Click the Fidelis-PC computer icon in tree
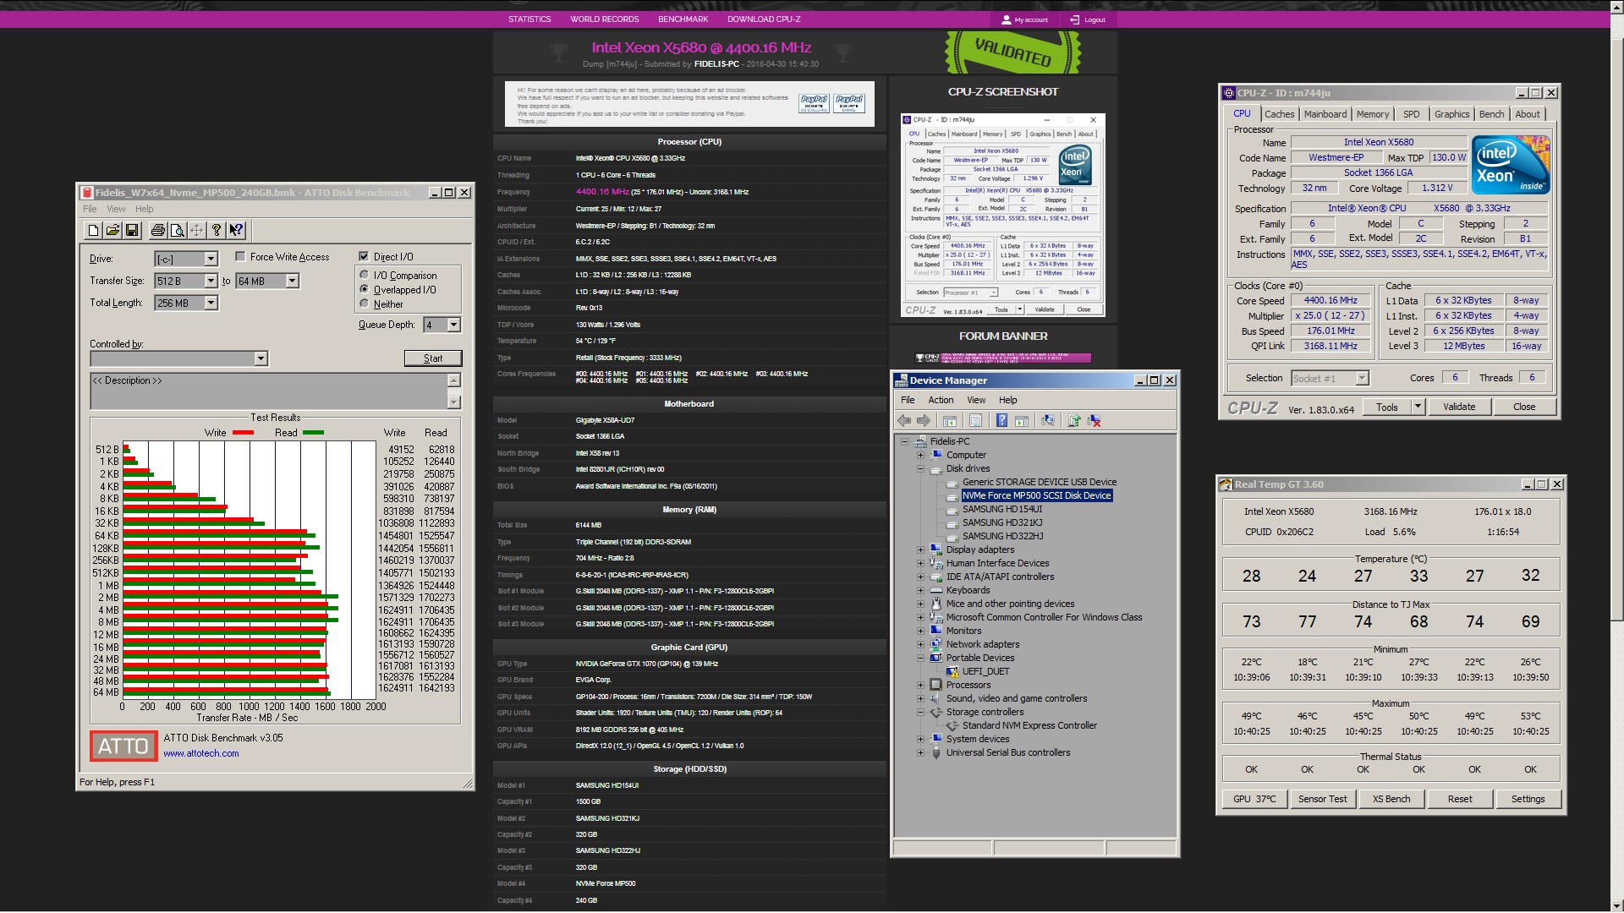 tap(920, 441)
